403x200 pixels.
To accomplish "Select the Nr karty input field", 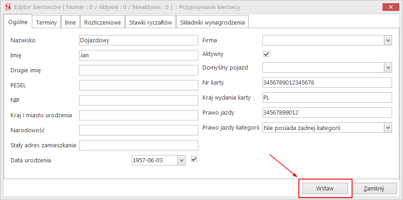I will pyautogui.click(x=327, y=82).
